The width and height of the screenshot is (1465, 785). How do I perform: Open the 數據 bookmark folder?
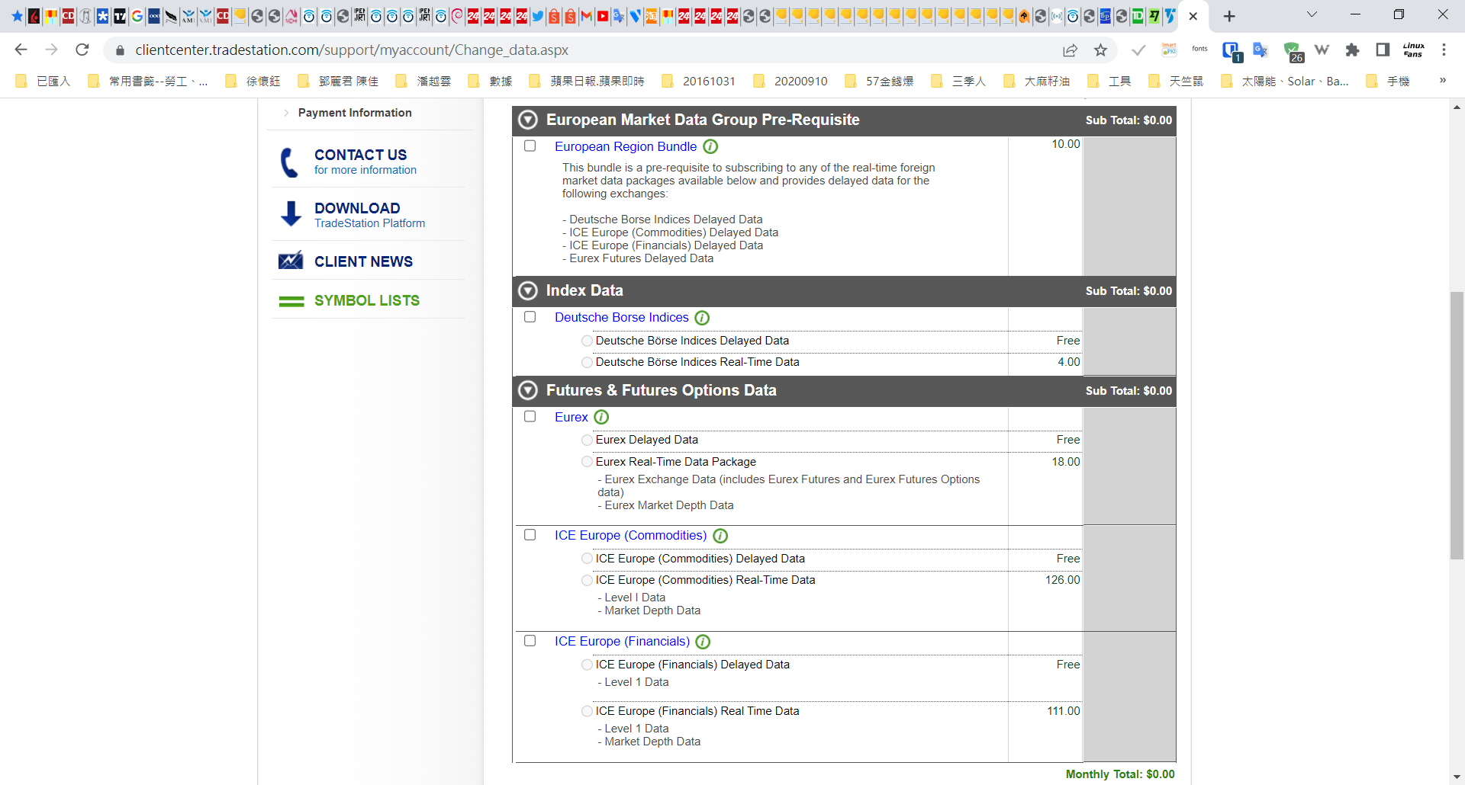491,81
